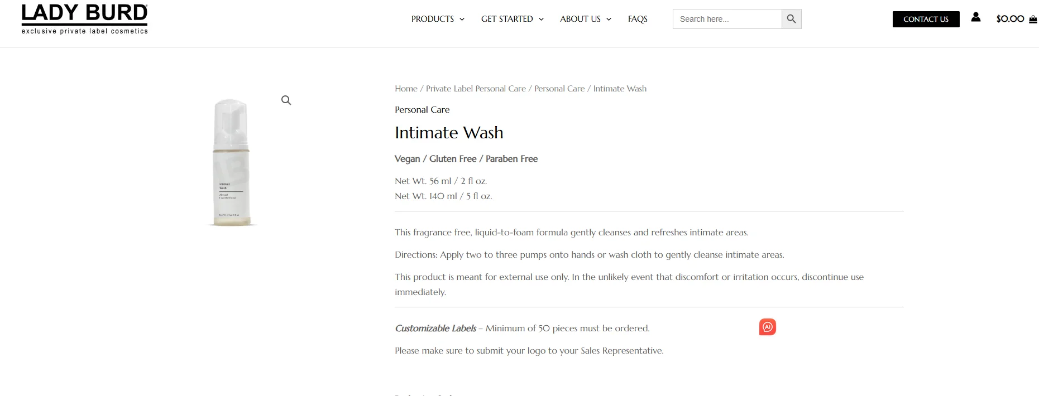Select the FAQS menu item
The height and width of the screenshot is (396, 1039).
pos(637,19)
